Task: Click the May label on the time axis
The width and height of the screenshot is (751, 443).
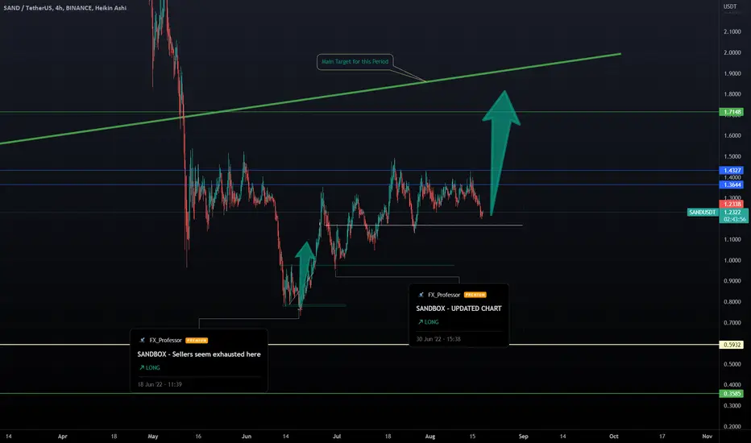Action: point(153,437)
